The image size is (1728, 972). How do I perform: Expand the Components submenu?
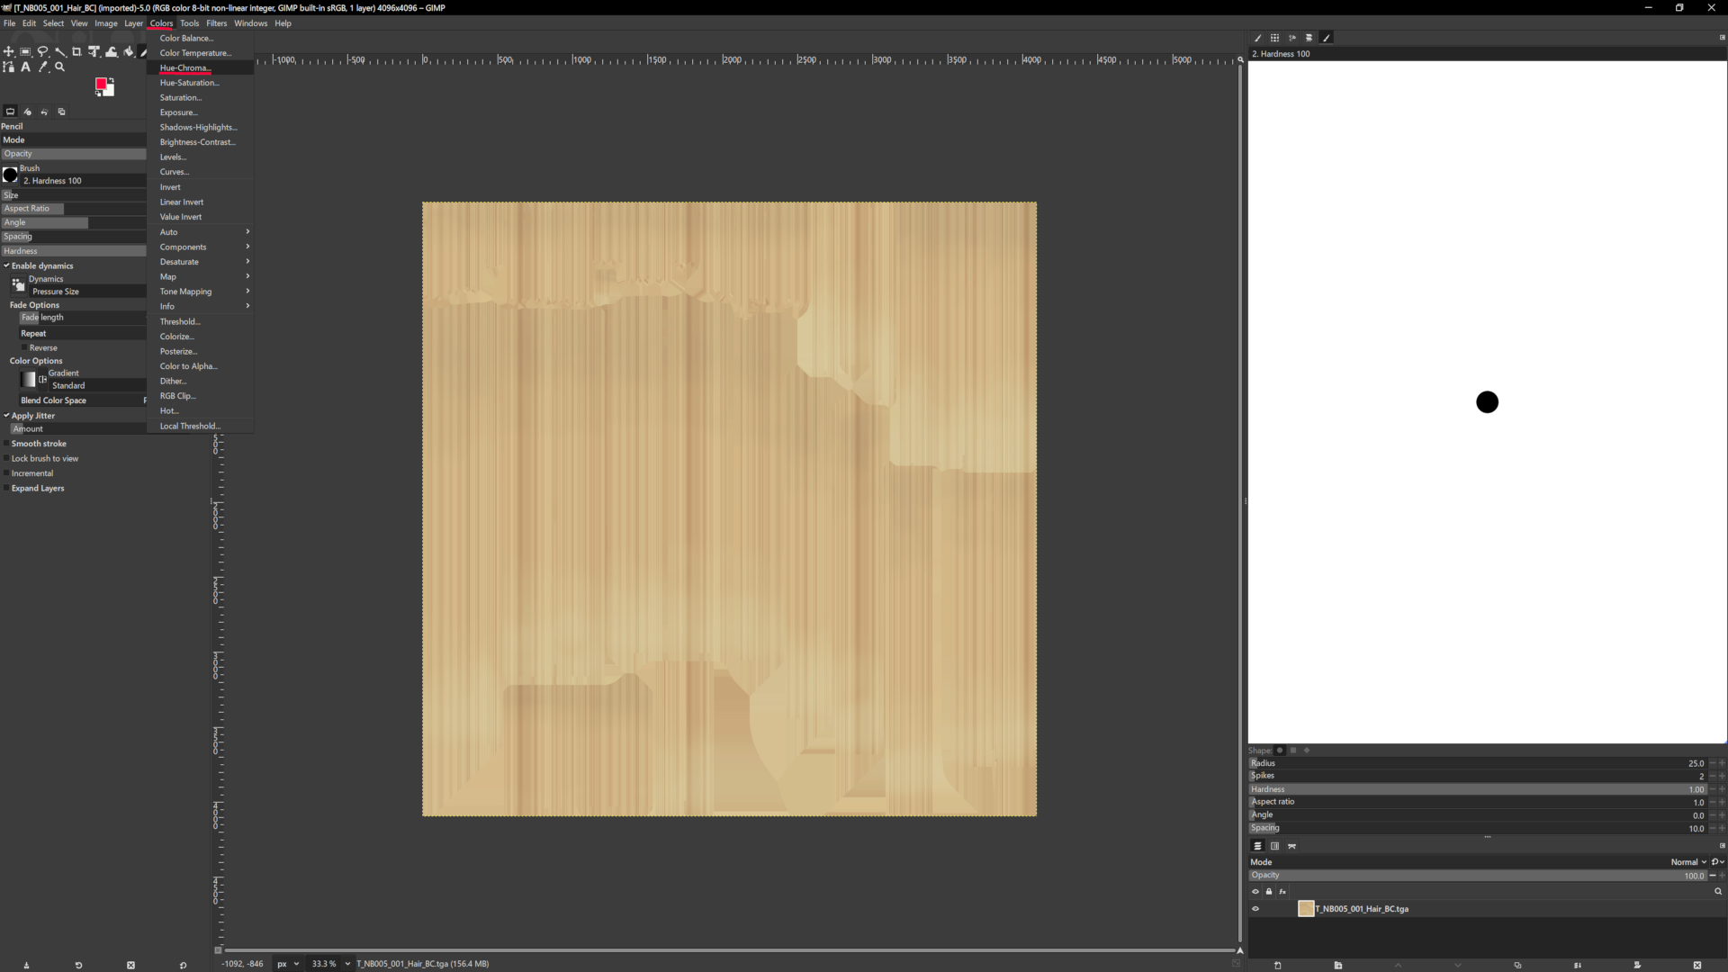tap(200, 247)
